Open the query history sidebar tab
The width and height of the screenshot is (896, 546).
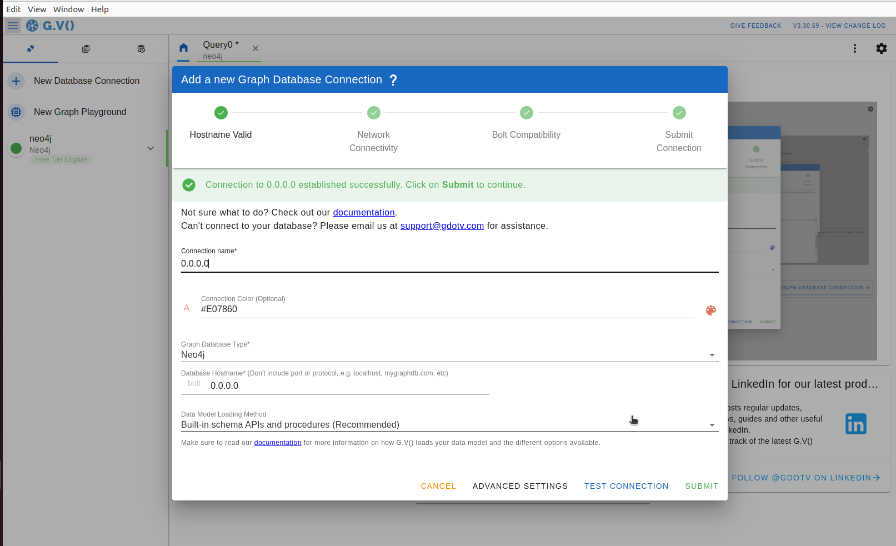click(141, 49)
